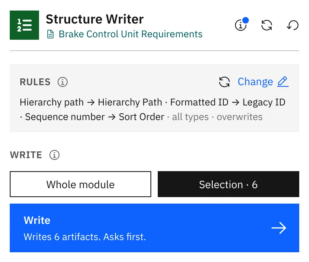
Task: Click the "Hierarchy path → Hierarchy Path" rule text
Action: 91,102
